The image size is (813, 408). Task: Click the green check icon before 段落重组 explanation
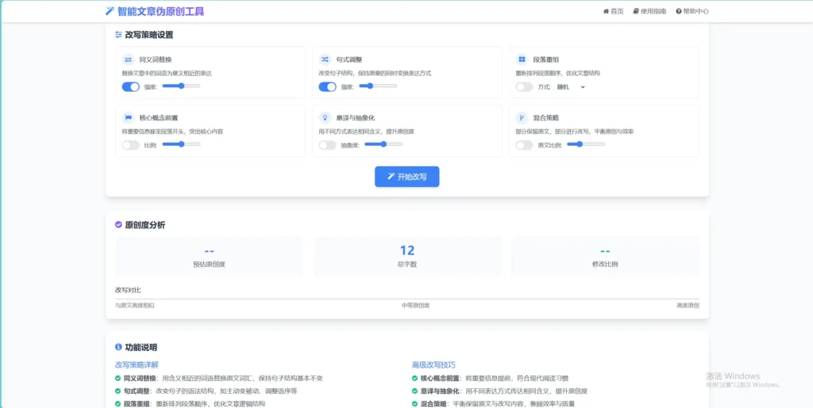tap(118, 403)
